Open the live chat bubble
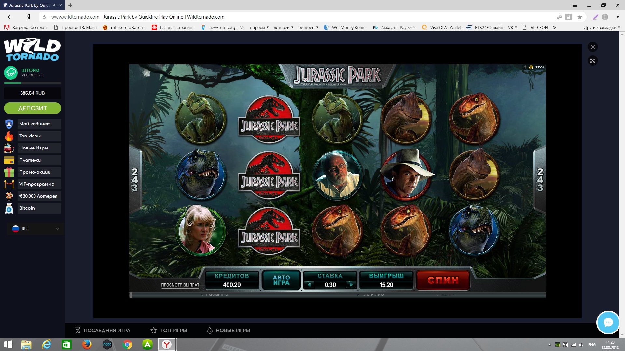This screenshot has height=351, width=625. pos(608,322)
